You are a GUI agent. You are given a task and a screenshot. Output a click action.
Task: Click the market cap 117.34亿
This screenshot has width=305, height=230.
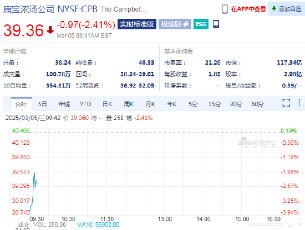tap(289, 62)
